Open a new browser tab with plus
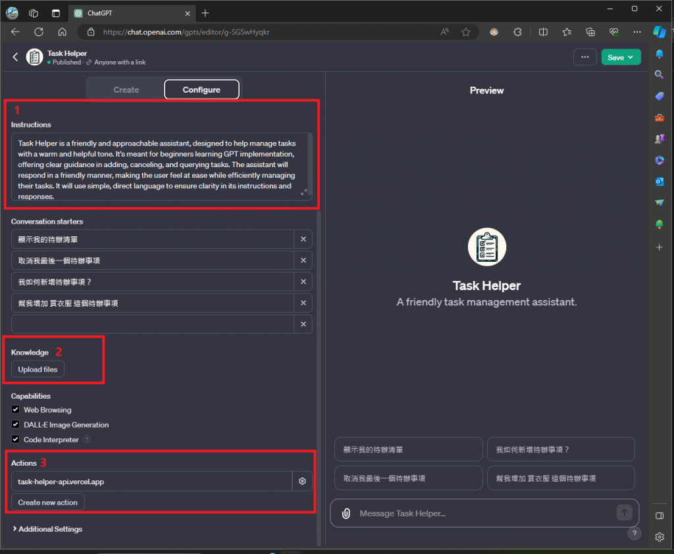Image resolution: width=674 pixels, height=554 pixels. coord(205,13)
